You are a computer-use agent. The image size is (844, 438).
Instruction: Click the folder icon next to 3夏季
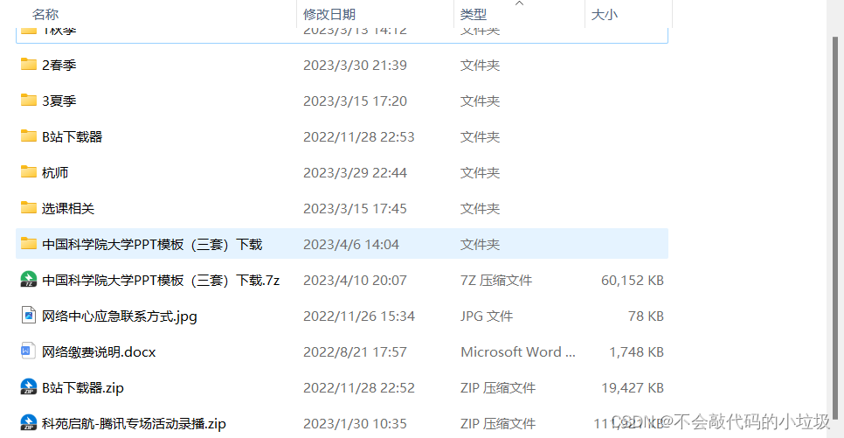click(29, 101)
